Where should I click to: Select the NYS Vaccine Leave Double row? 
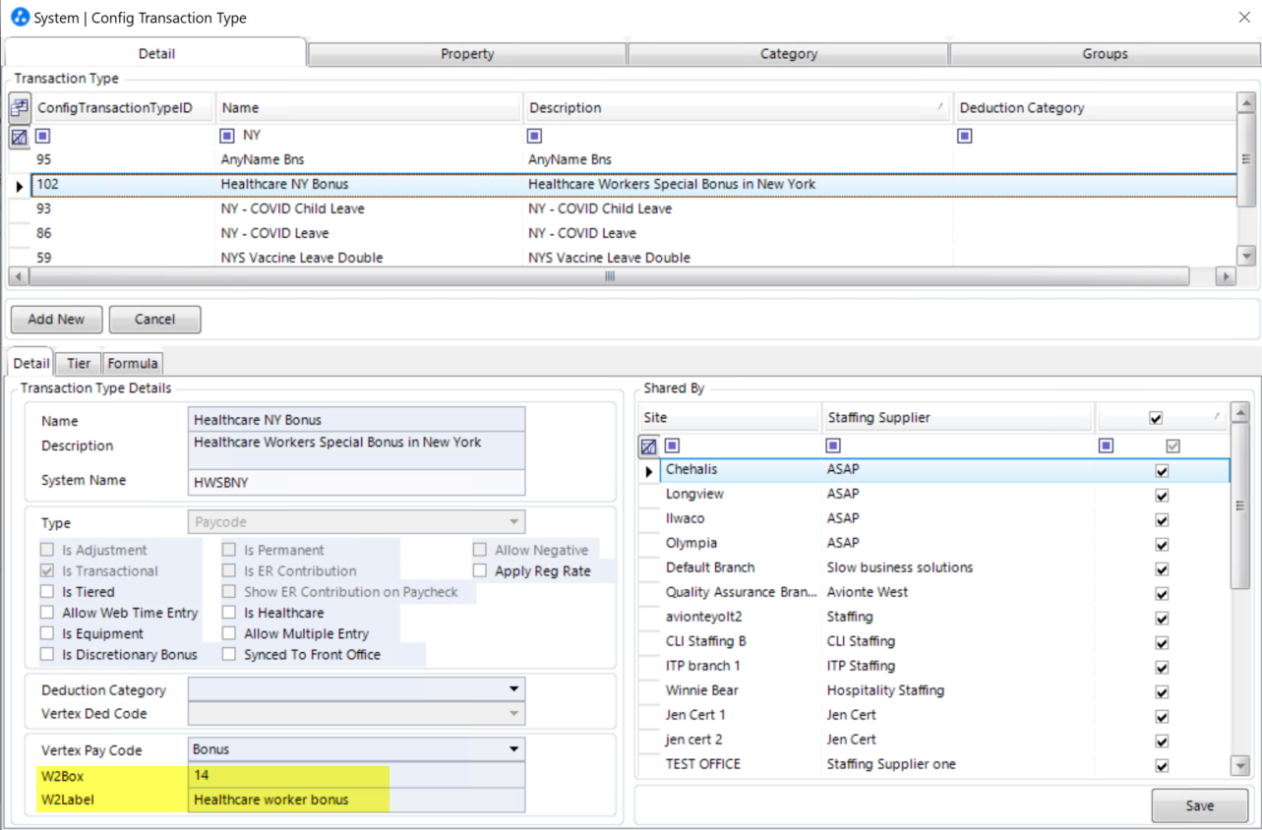coord(633,257)
